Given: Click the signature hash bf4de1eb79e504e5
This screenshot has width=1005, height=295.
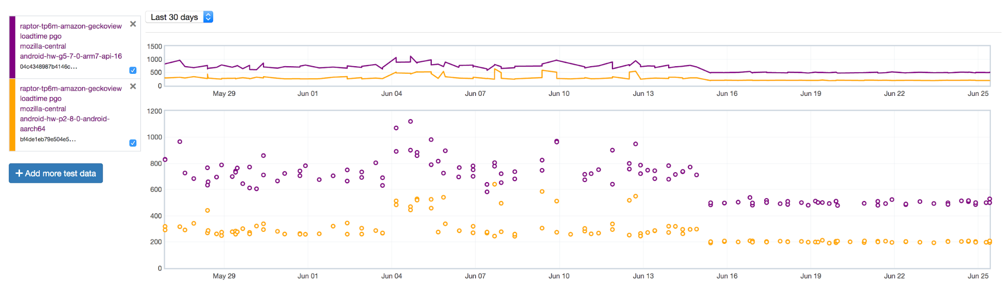Looking at the screenshot, I should (48, 139).
